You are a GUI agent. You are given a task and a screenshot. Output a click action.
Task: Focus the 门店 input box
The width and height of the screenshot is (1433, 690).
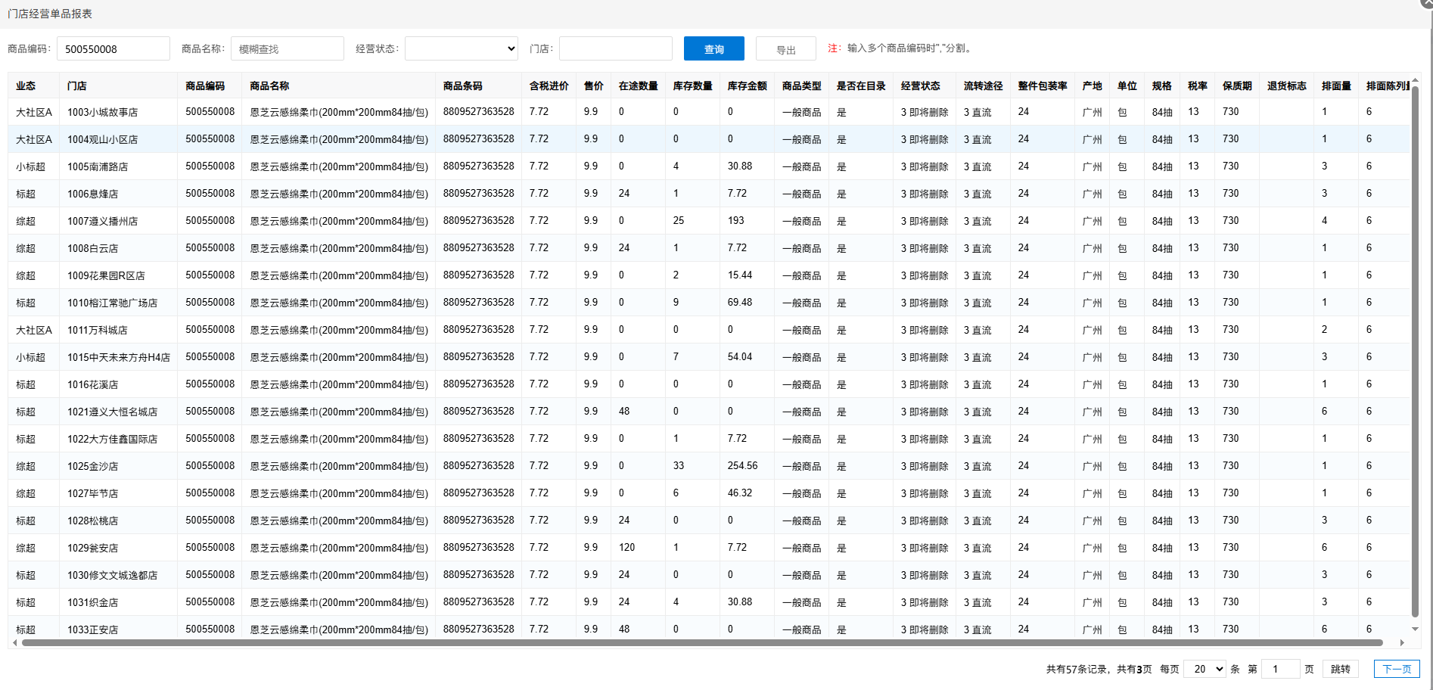615,48
